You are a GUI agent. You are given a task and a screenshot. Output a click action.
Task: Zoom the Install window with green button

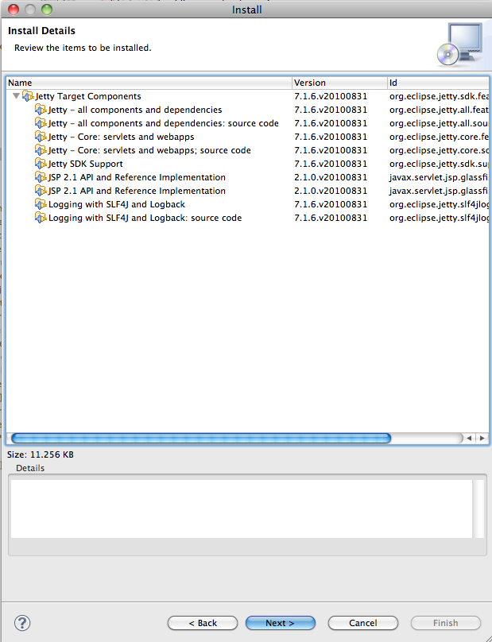[x=47, y=10]
